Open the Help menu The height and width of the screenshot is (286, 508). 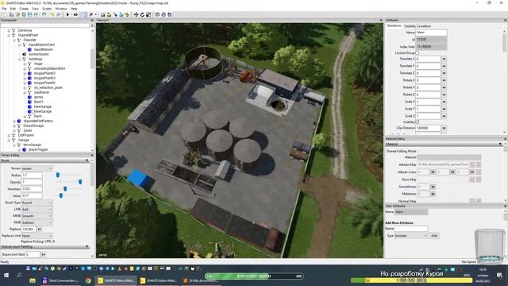point(74,9)
